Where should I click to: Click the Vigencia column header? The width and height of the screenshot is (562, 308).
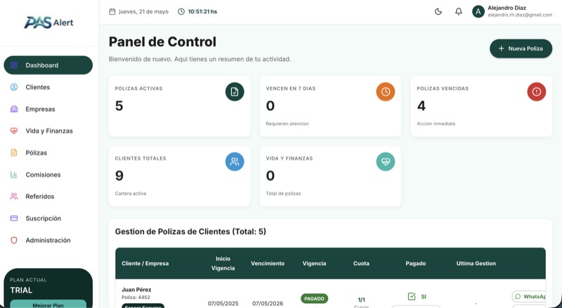pos(314,263)
